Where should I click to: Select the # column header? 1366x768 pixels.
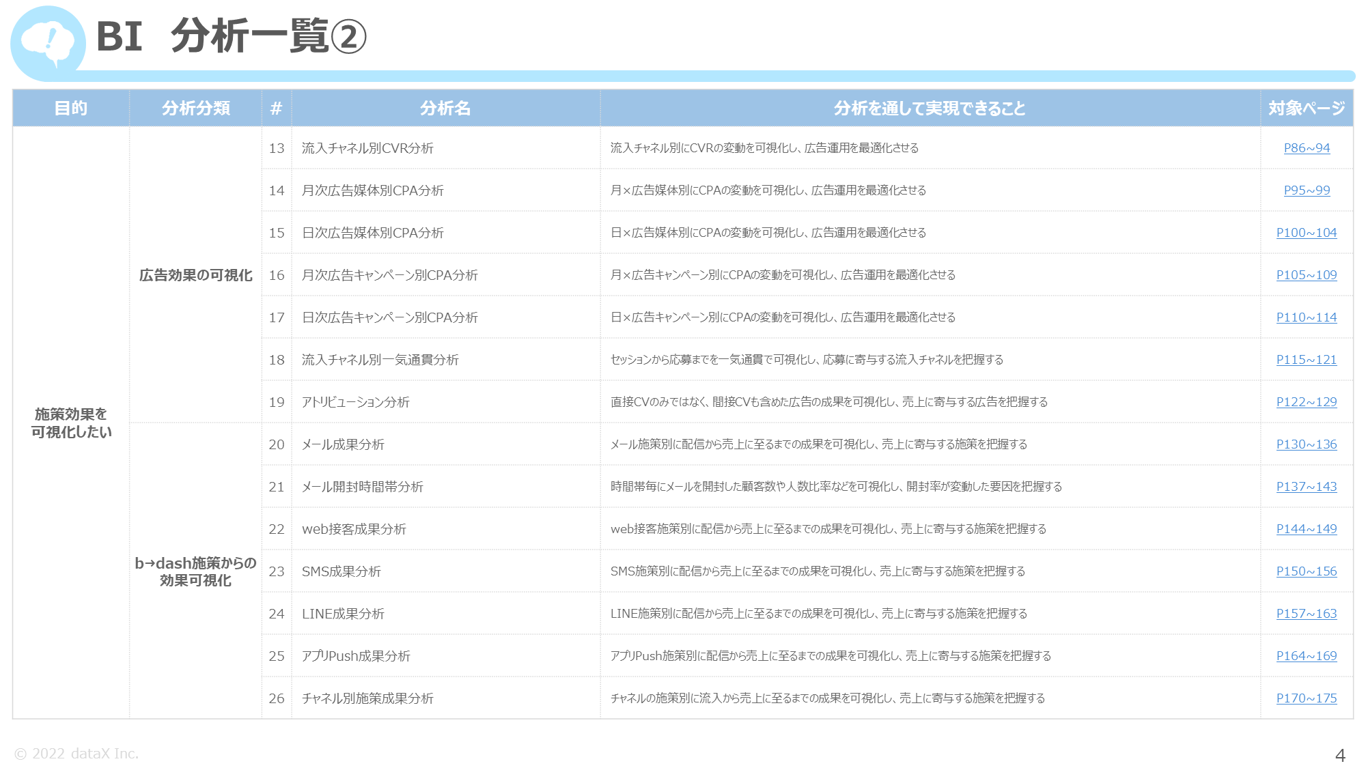pos(276,108)
